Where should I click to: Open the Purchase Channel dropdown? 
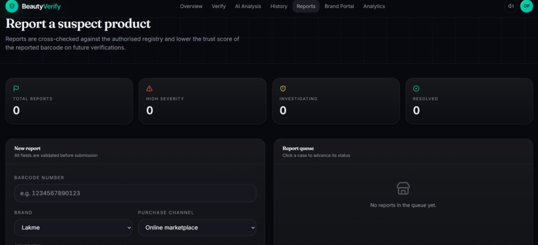coord(198,228)
